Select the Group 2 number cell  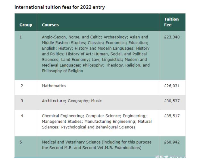[22, 86]
